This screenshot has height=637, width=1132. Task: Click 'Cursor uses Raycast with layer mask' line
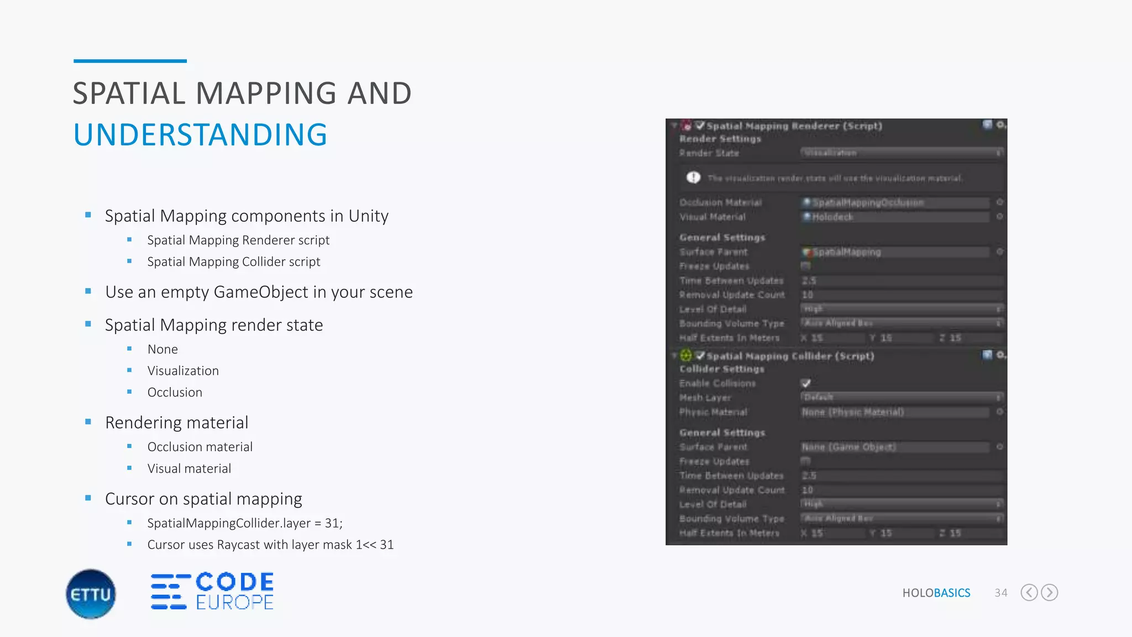click(270, 545)
